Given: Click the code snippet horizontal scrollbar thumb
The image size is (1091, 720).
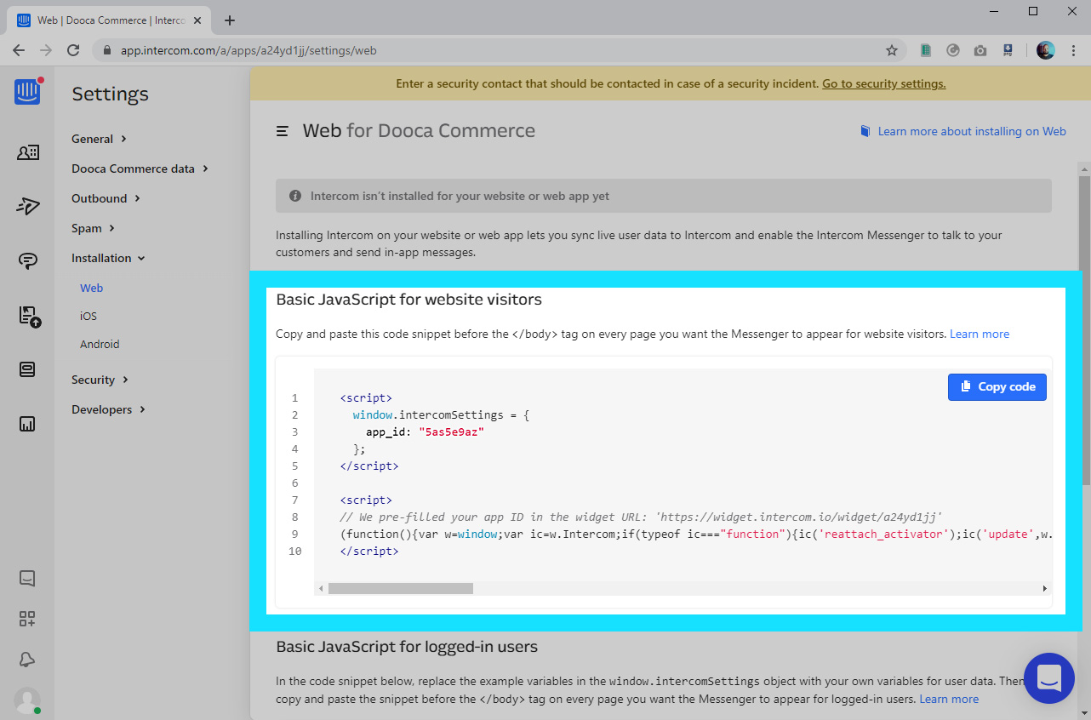Looking at the screenshot, I should click(400, 588).
